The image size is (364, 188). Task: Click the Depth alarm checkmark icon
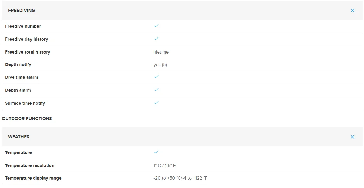click(x=156, y=90)
